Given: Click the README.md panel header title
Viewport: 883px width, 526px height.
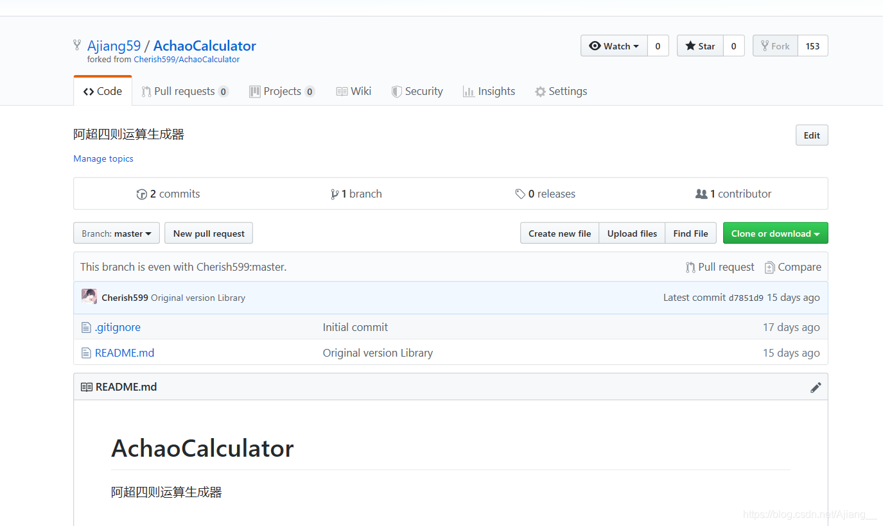Looking at the screenshot, I should point(126,387).
